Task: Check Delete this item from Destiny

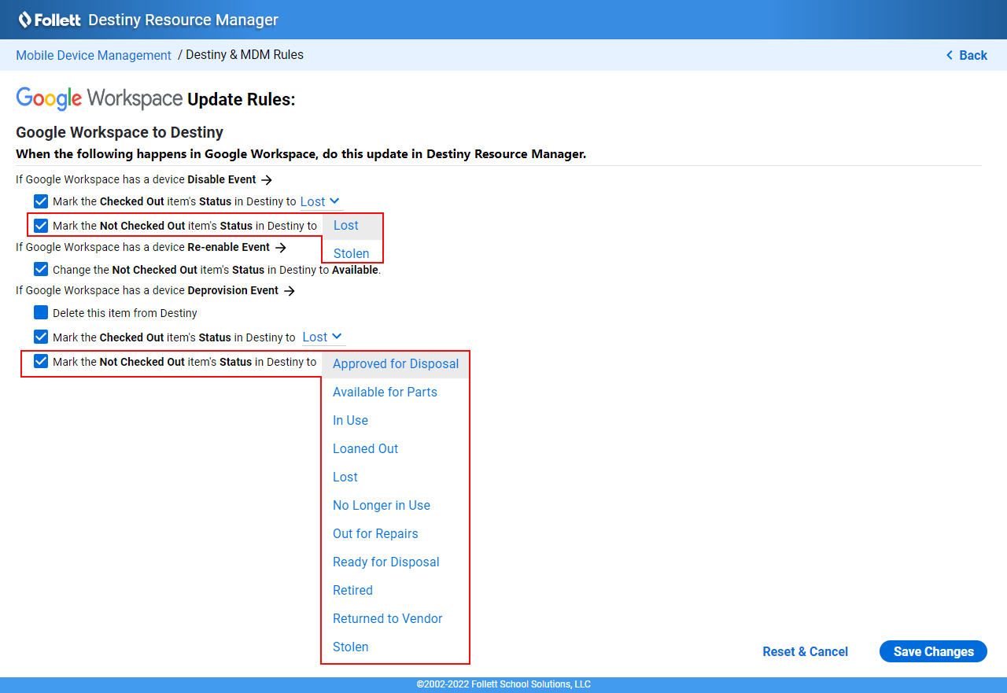Action: coord(41,312)
